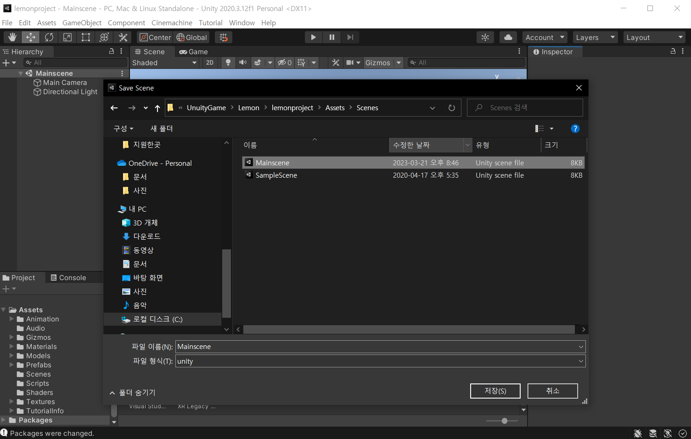Open custom editor tools icon
691x439 pixels.
(x=123, y=37)
